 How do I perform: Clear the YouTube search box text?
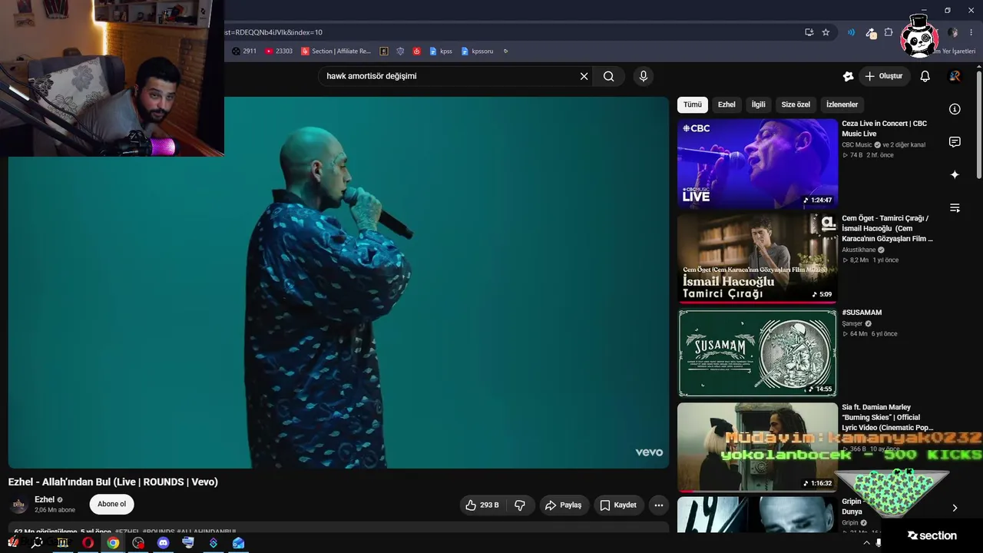tap(584, 76)
